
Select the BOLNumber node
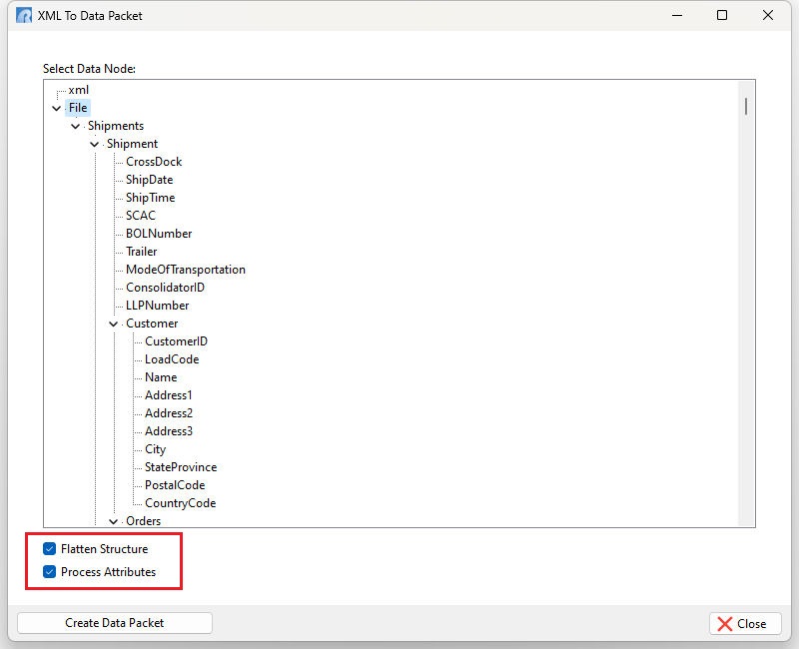click(159, 234)
